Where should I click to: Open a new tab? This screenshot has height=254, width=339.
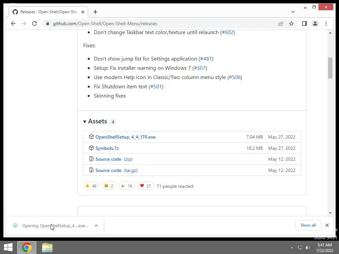[x=95, y=12]
